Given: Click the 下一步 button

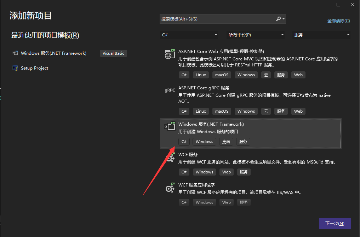Looking at the screenshot, I should [x=335, y=224].
